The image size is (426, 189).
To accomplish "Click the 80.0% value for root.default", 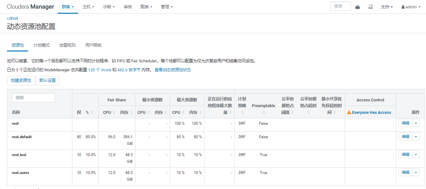I will (x=91, y=137).
